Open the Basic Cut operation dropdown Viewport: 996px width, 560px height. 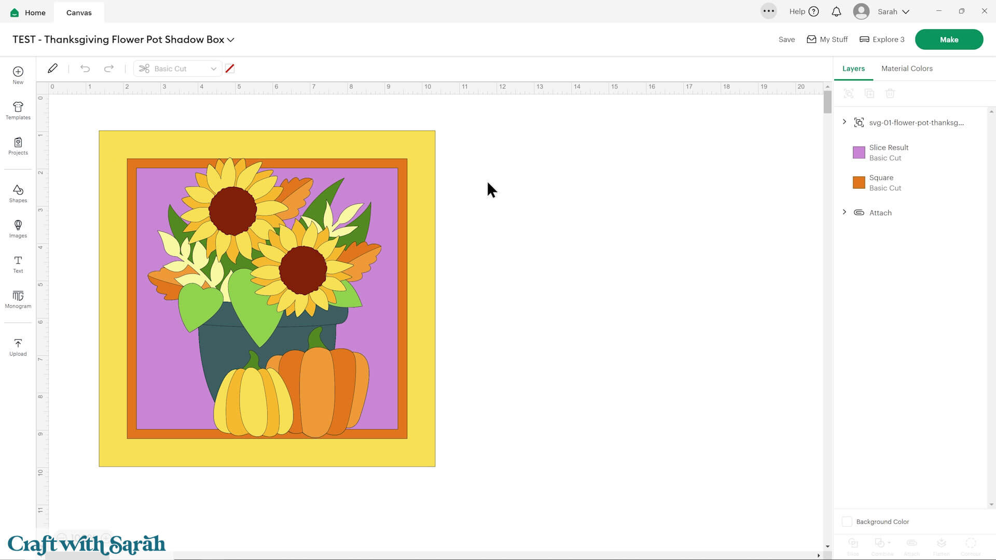pyautogui.click(x=177, y=68)
